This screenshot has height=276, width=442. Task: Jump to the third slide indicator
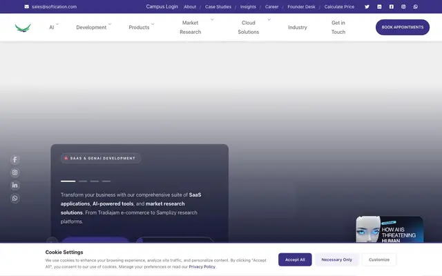click(x=95, y=181)
